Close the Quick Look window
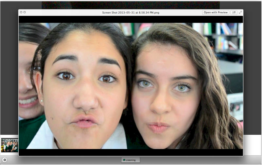The width and height of the screenshot is (262, 165). point(21,12)
